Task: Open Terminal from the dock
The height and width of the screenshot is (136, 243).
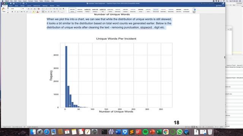Action: [104, 132]
